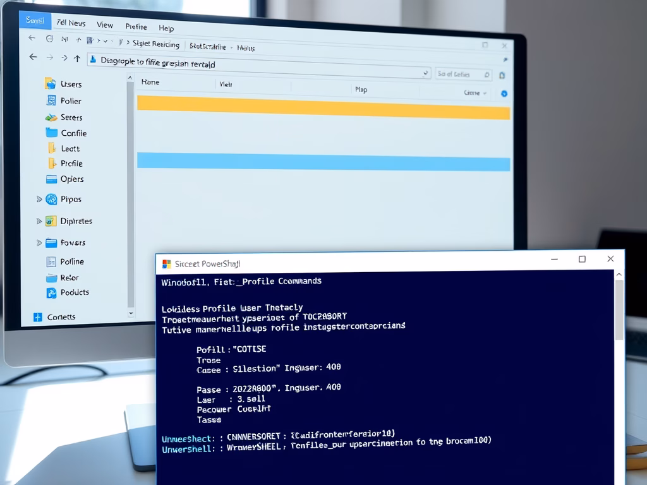The height and width of the screenshot is (485, 647).
Task: Expand the Dipiretes tree node
Action: pyautogui.click(x=39, y=222)
